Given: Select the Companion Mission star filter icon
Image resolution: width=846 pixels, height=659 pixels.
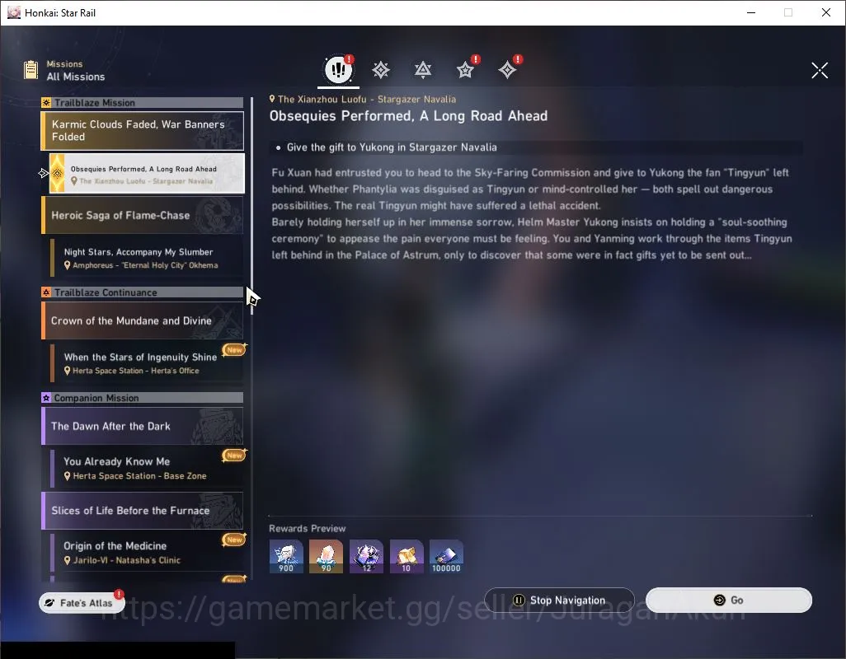Looking at the screenshot, I should [465, 69].
